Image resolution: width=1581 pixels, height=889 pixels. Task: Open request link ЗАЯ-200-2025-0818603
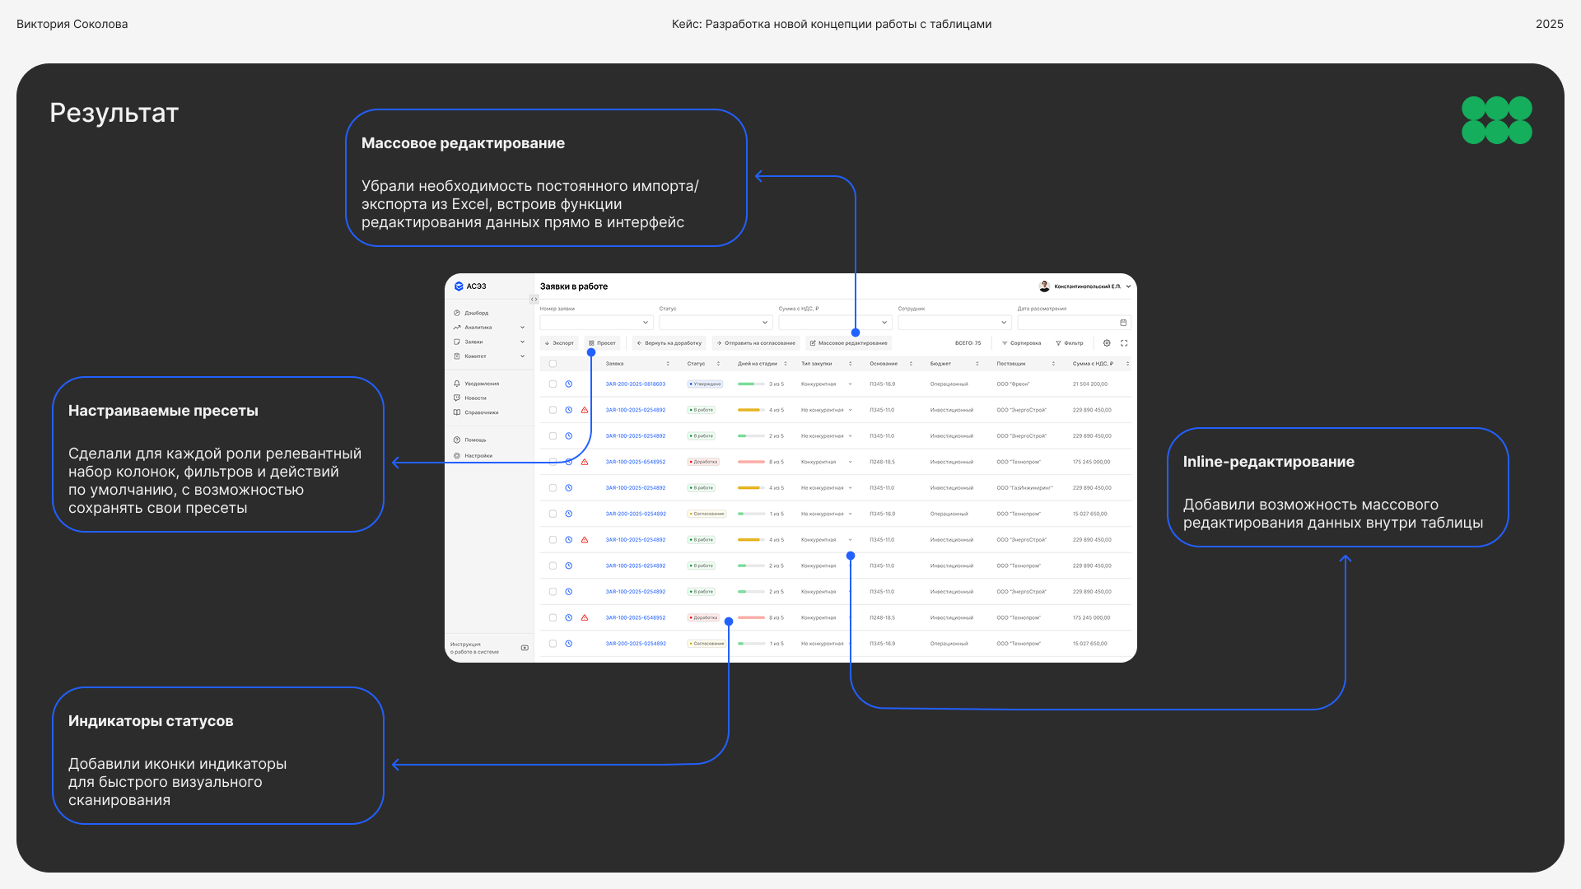635,384
